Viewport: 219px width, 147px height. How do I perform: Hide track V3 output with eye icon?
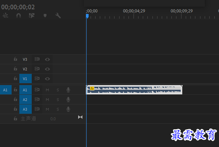(x=47, y=60)
